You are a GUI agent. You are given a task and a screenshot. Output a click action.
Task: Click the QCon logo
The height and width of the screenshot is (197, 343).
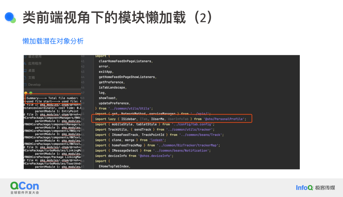click(x=24, y=187)
